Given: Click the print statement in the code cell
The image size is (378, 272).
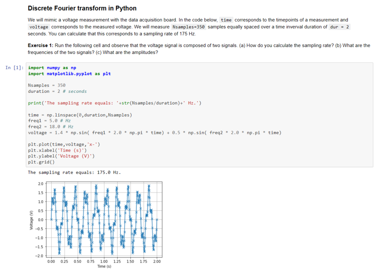Looking at the screenshot, I should coord(114,103).
